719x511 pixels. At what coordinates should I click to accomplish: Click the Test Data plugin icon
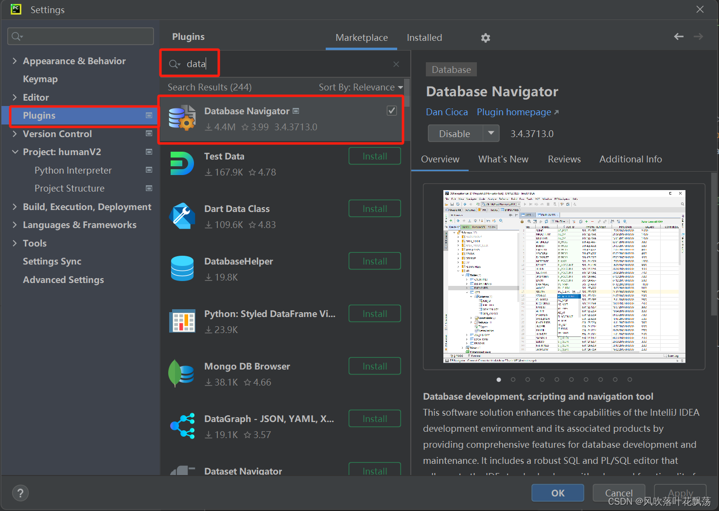coord(182,163)
